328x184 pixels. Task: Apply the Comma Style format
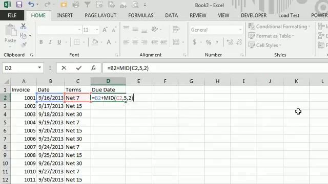point(217,42)
